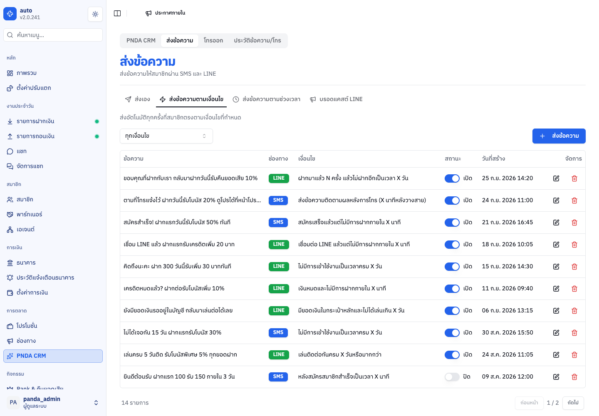Image resolution: width=599 pixels, height=416 pixels.
Task: Go to the next page with ถัดไป
Action: (573, 403)
